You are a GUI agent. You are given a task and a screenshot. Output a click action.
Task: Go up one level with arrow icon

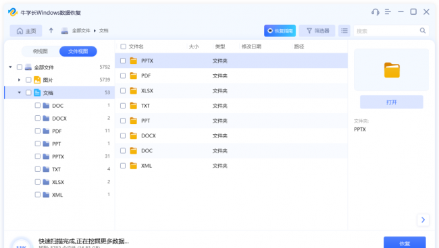click(51, 30)
